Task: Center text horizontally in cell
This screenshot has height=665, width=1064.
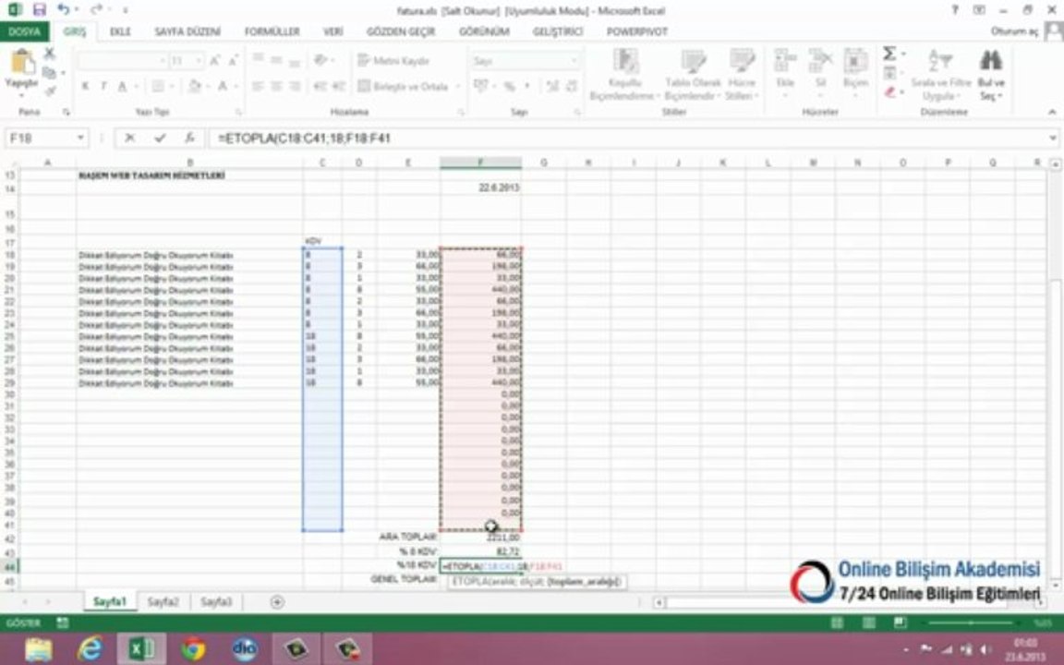Action: pos(276,86)
